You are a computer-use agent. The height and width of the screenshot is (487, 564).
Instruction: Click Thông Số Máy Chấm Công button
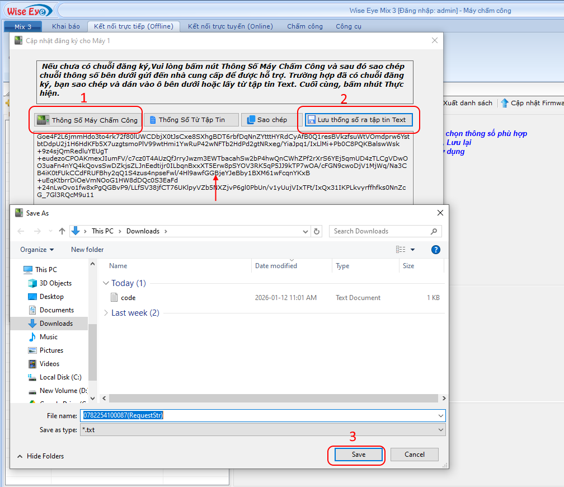[87, 120]
